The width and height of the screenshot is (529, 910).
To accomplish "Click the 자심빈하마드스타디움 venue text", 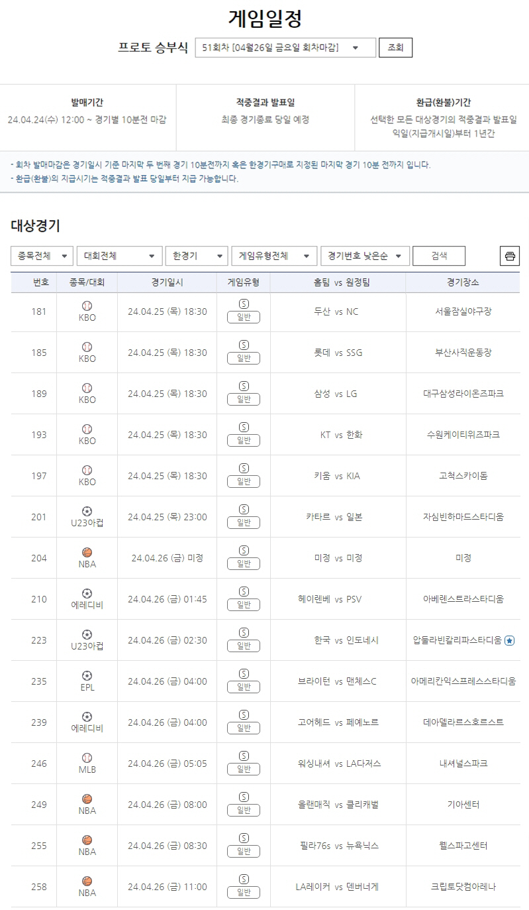I will click(x=463, y=517).
